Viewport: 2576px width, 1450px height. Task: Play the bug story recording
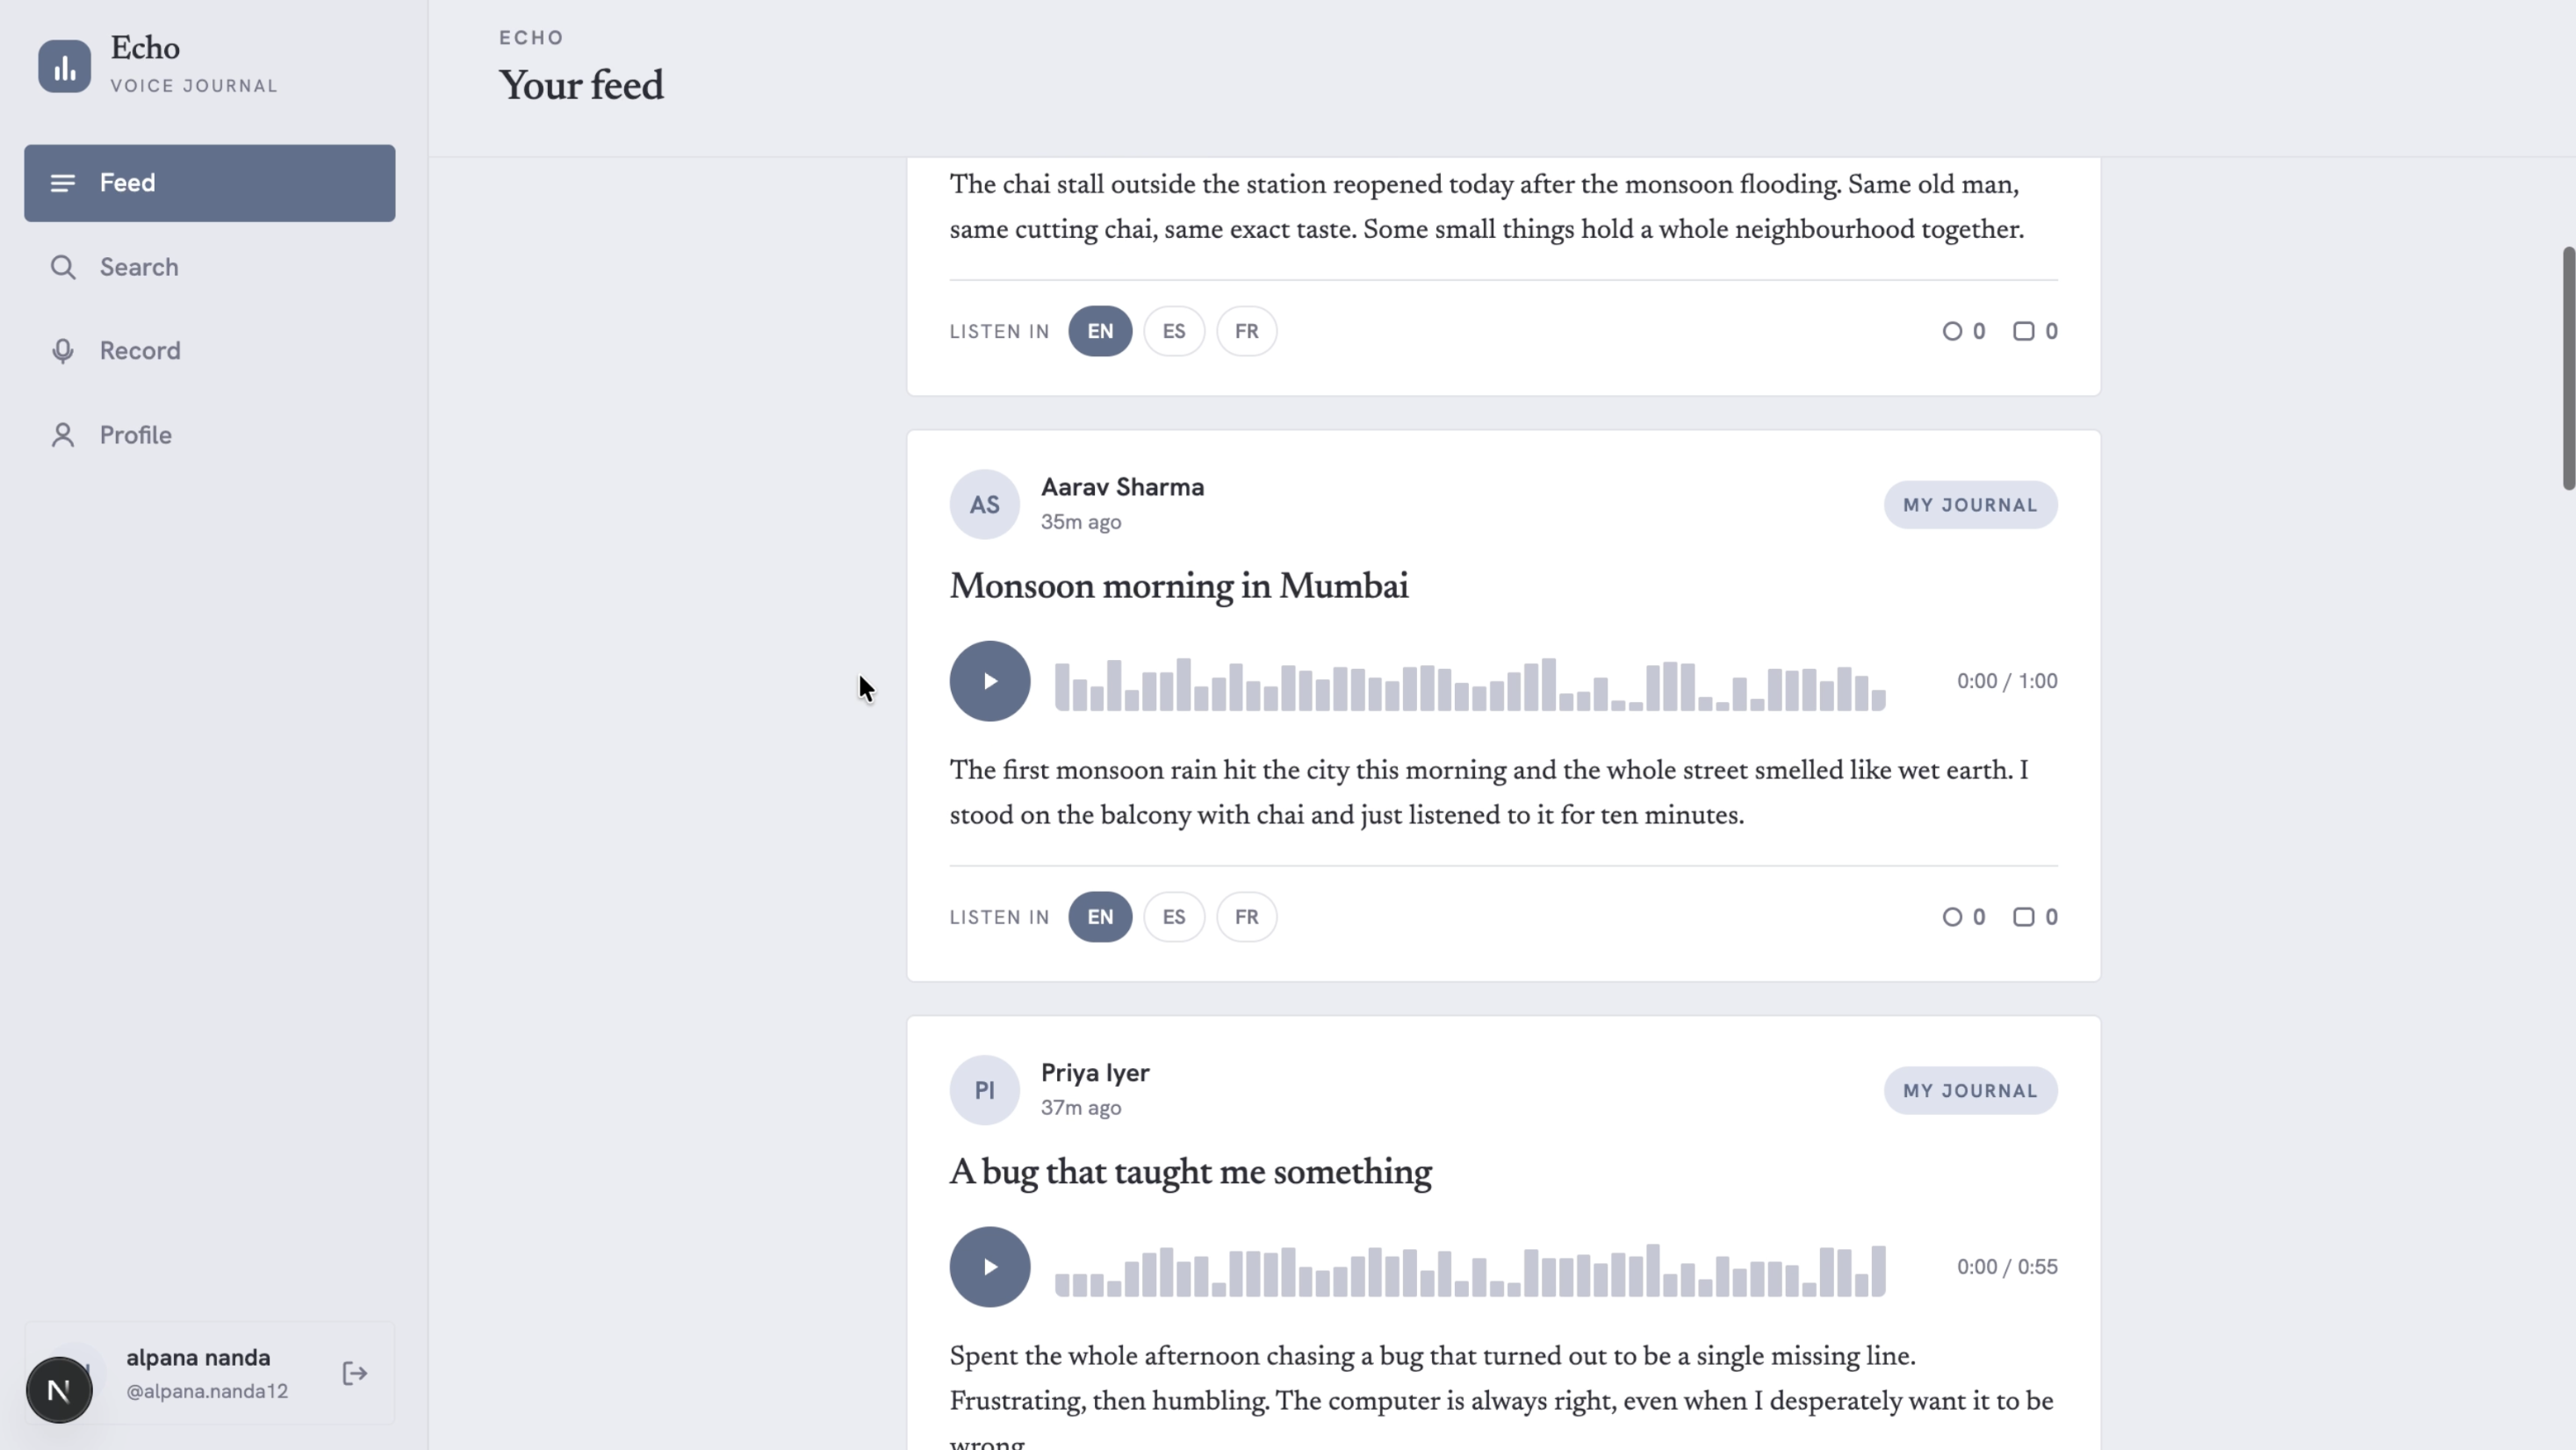pos(989,1267)
